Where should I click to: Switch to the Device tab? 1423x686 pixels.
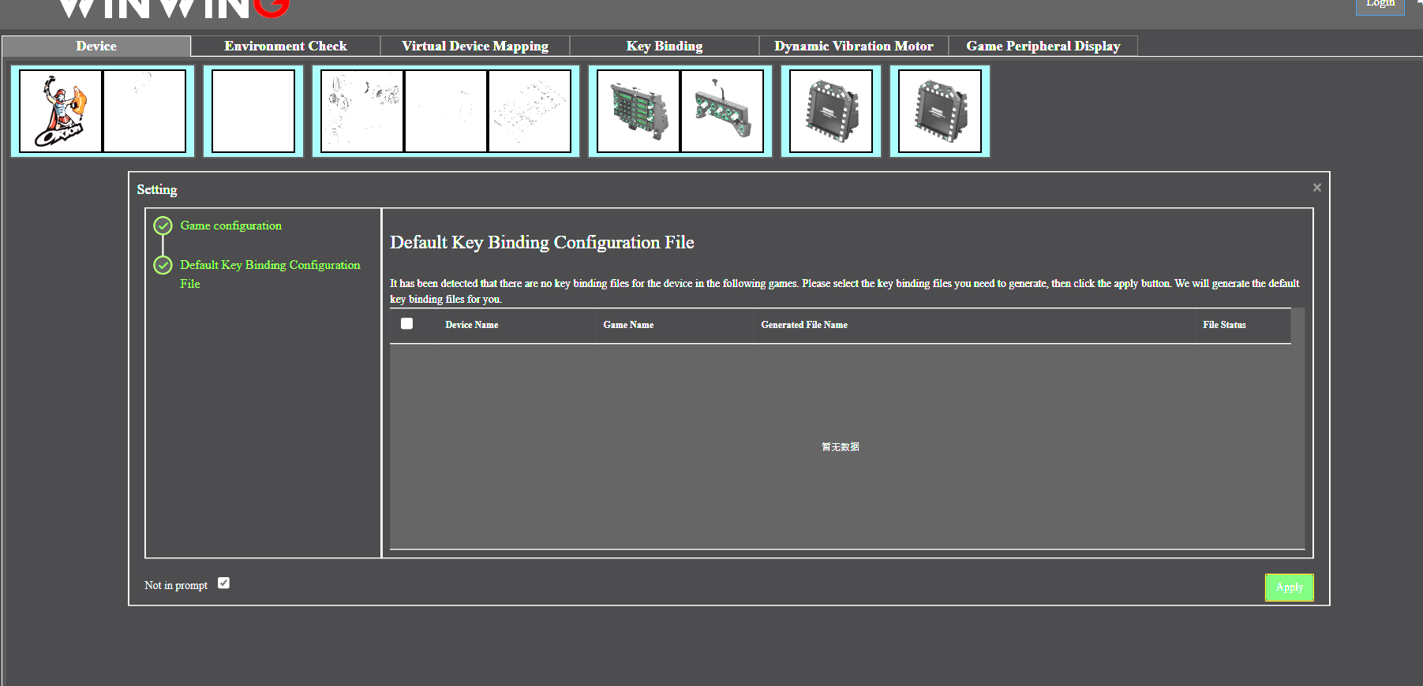click(96, 46)
